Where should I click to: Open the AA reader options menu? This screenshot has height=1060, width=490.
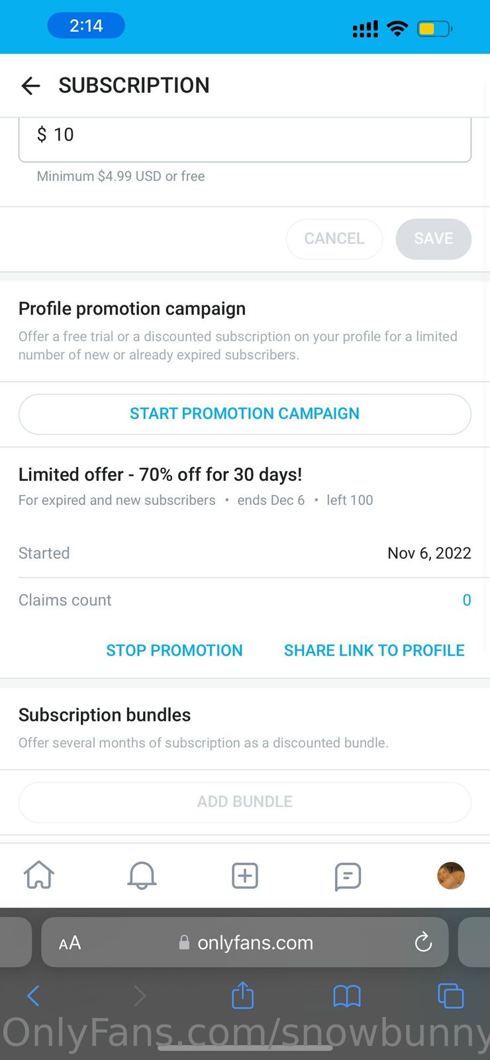point(70,943)
